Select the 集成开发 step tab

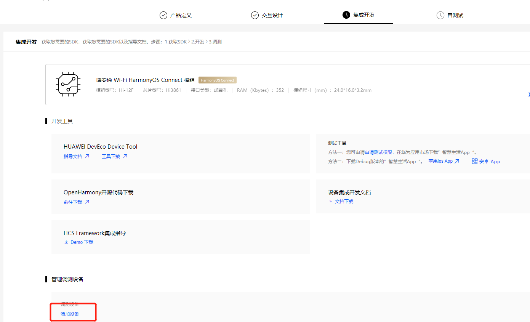click(x=359, y=15)
